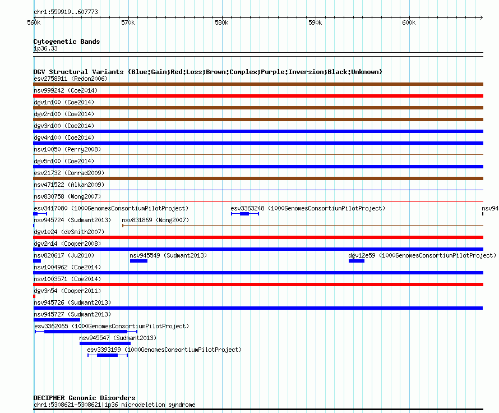The image size is (499, 413).
Task: Click nsv945726 (Sudmant2013) label
Action: point(72,302)
